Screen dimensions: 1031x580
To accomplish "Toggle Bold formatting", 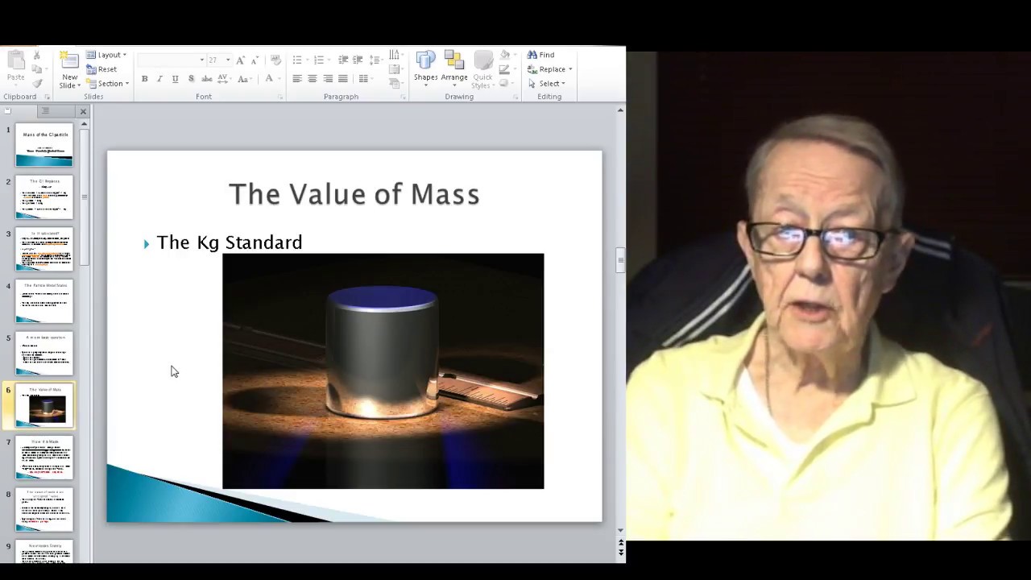I will [x=144, y=79].
